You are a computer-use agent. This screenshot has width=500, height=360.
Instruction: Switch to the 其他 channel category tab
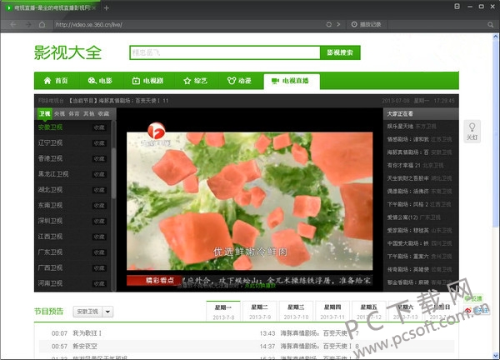point(88,113)
